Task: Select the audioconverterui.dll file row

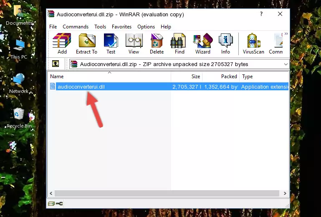Action: pyautogui.click(x=169, y=87)
